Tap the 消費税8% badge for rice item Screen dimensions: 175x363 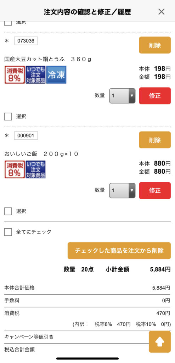(x=15, y=169)
